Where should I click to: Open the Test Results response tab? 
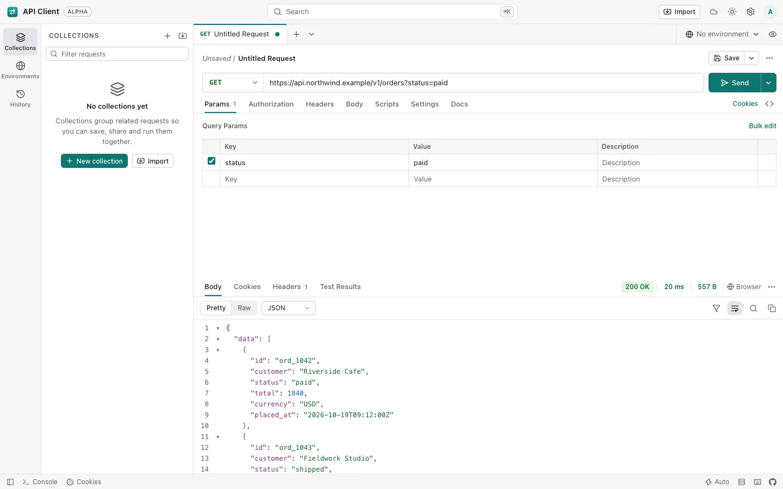[340, 287]
